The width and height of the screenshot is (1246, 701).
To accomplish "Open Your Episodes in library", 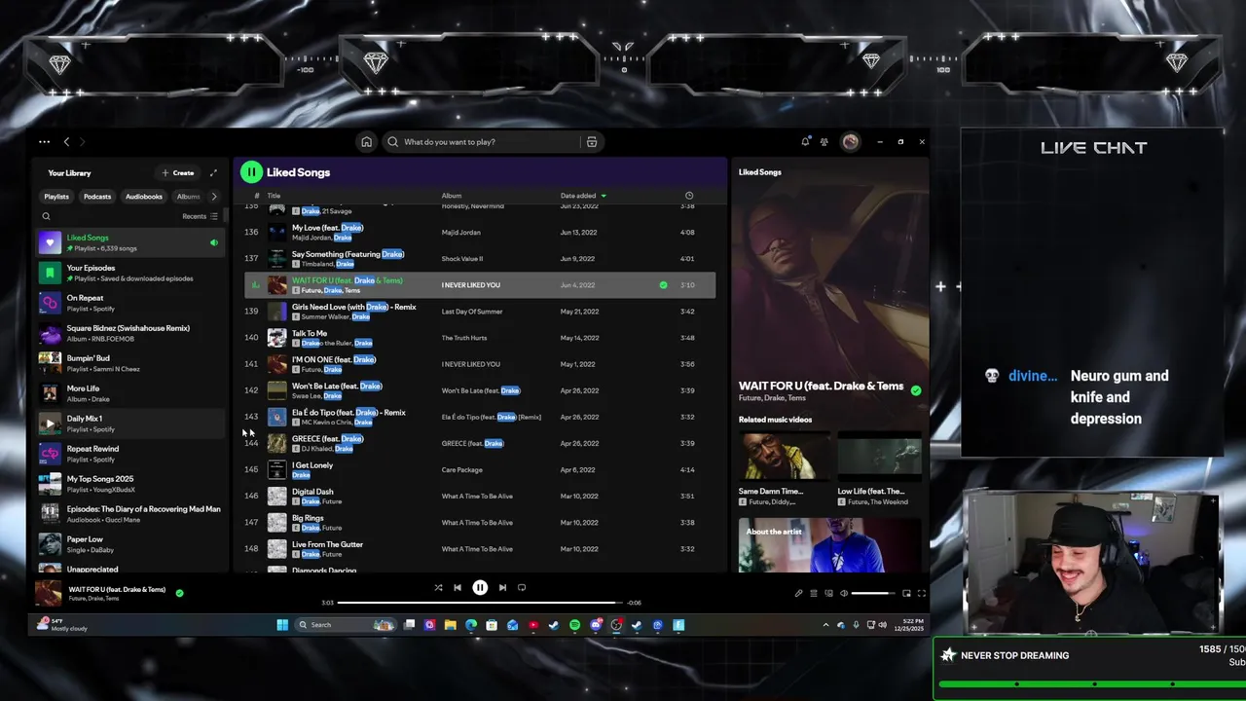I will tap(130, 273).
